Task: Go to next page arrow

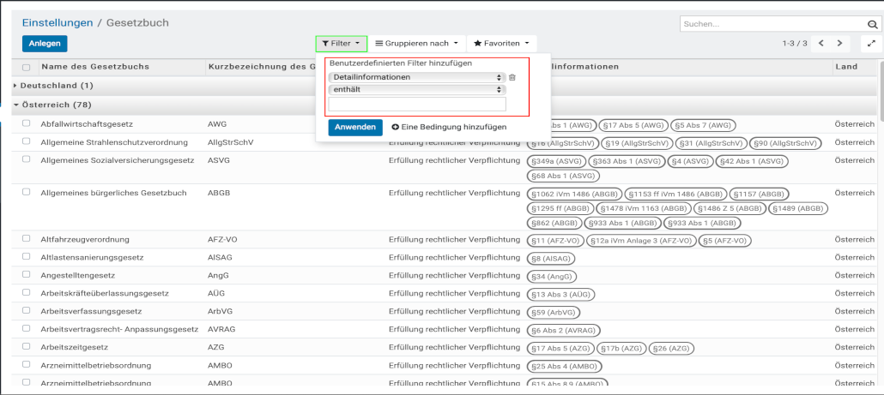Action: pos(840,43)
